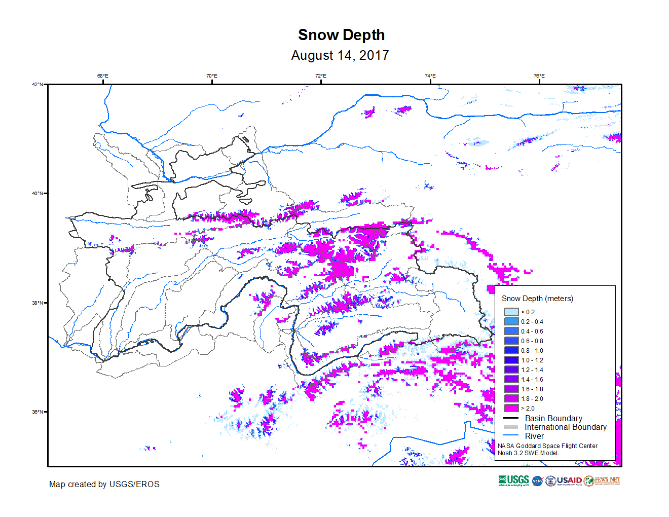Pick the '1.4 - 1.6' legend color swatch
This screenshot has width=669, height=517.
(511, 379)
